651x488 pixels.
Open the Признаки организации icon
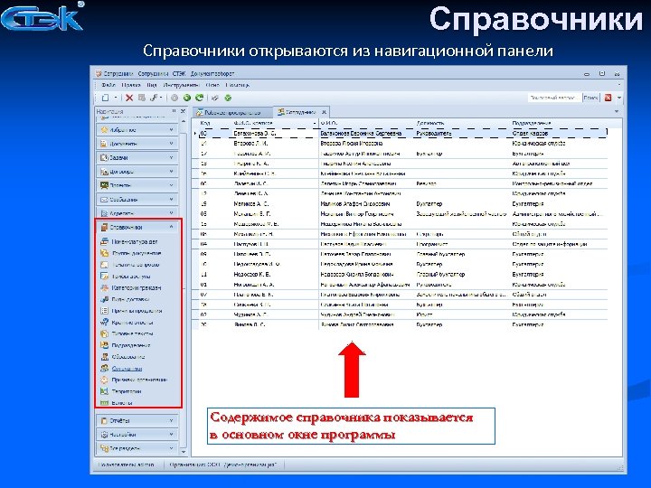(104, 380)
